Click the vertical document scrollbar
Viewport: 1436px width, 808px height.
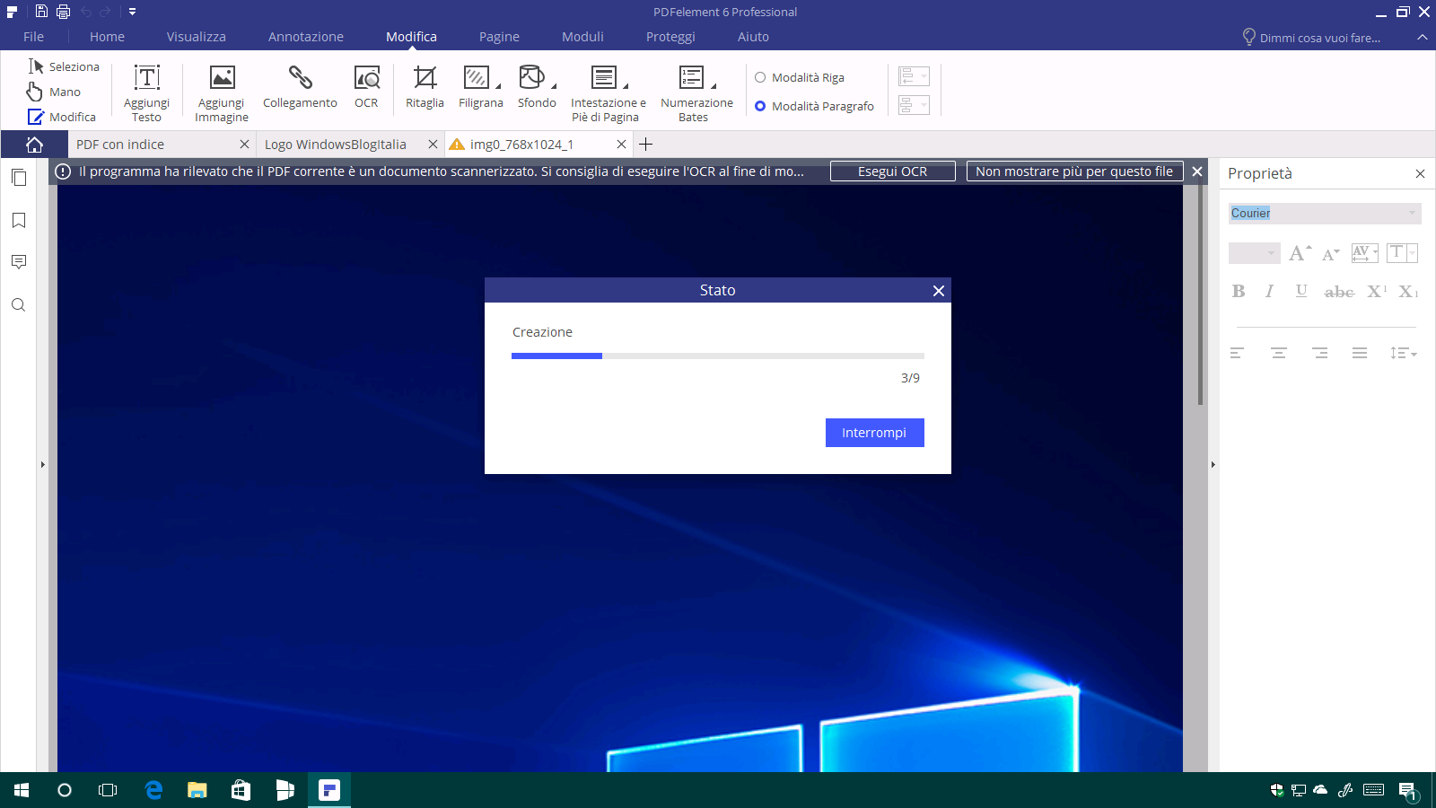point(1200,294)
